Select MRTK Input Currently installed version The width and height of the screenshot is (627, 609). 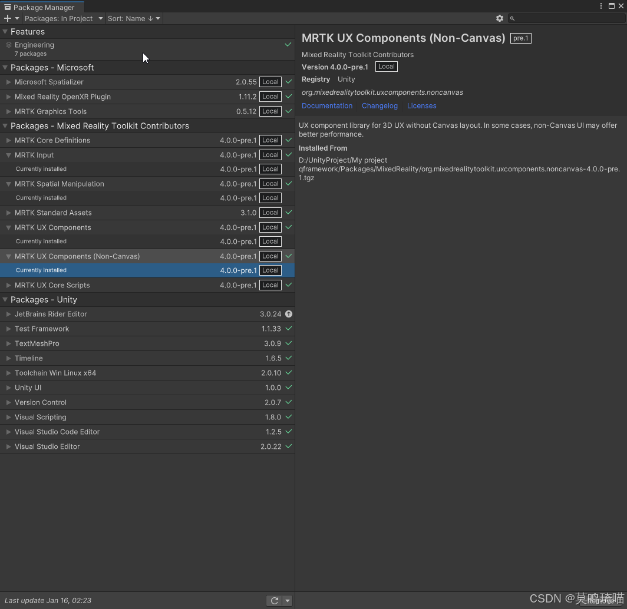tap(147, 169)
